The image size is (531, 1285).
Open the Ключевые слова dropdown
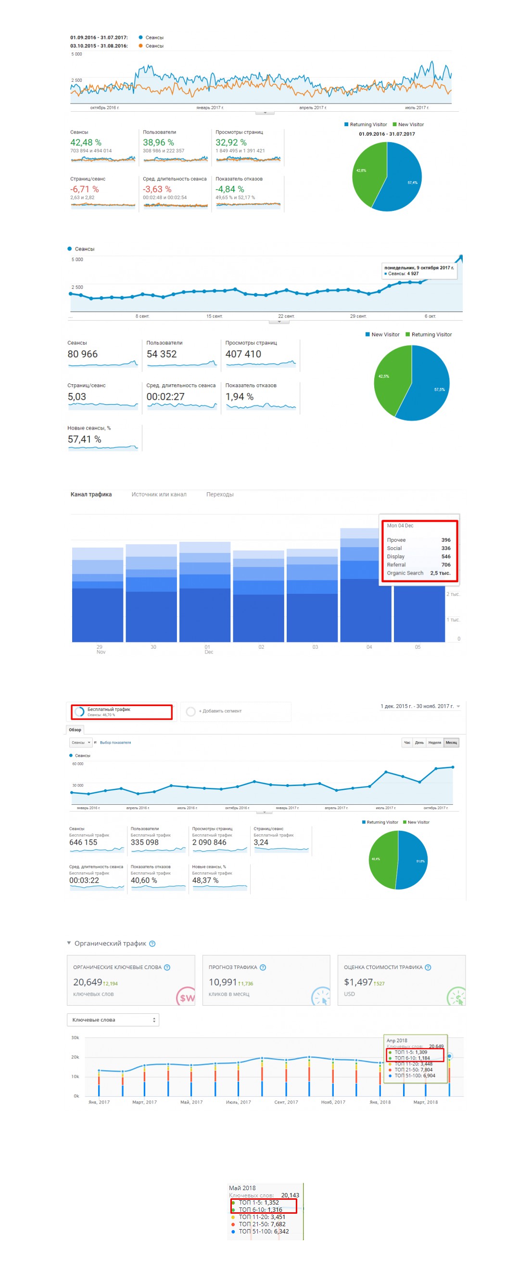coord(113,1020)
